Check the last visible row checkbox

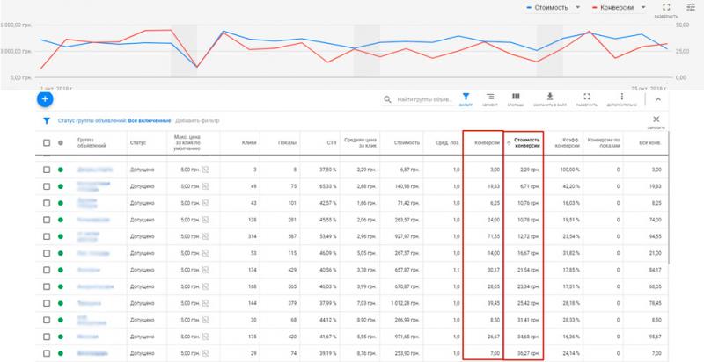(x=47, y=353)
